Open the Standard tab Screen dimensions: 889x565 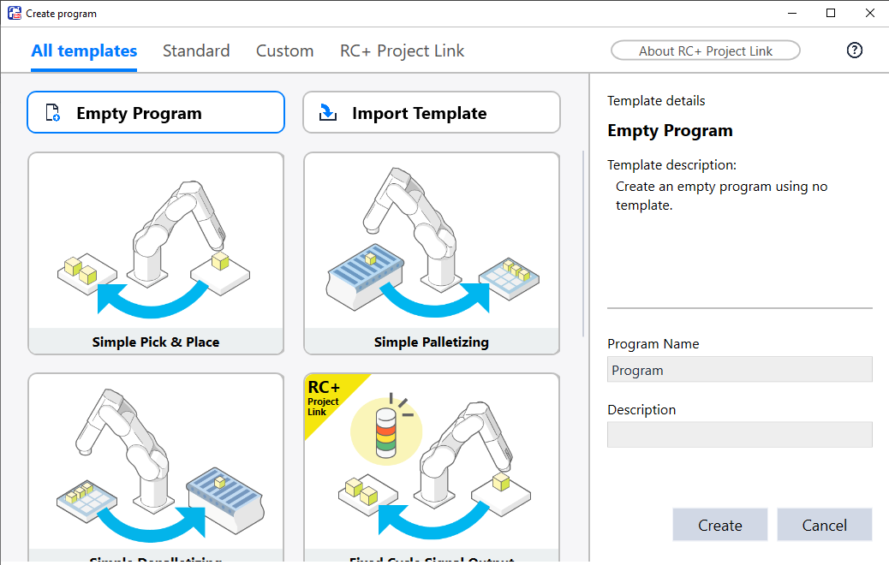tap(196, 51)
